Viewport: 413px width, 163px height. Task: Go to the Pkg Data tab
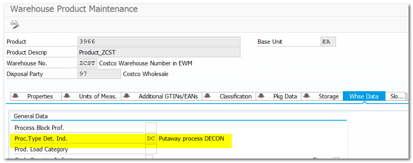point(285,96)
